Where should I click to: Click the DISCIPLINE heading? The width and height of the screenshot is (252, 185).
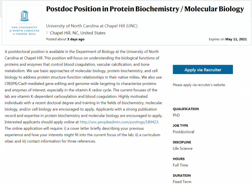coord(182,142)
